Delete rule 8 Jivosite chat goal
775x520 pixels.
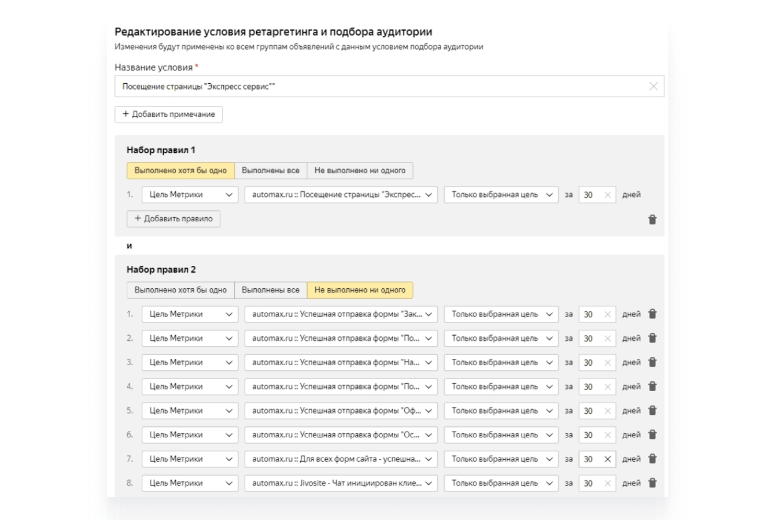click(652, 483)
